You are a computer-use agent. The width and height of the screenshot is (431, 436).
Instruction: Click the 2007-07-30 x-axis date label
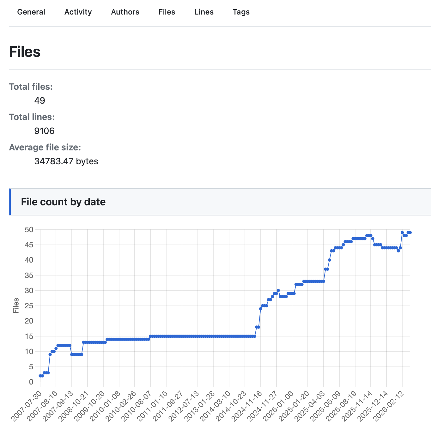click(x=27, y=406)
